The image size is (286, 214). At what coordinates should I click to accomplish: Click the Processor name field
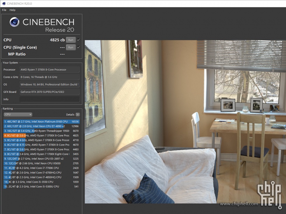click(x=50, y=70)
